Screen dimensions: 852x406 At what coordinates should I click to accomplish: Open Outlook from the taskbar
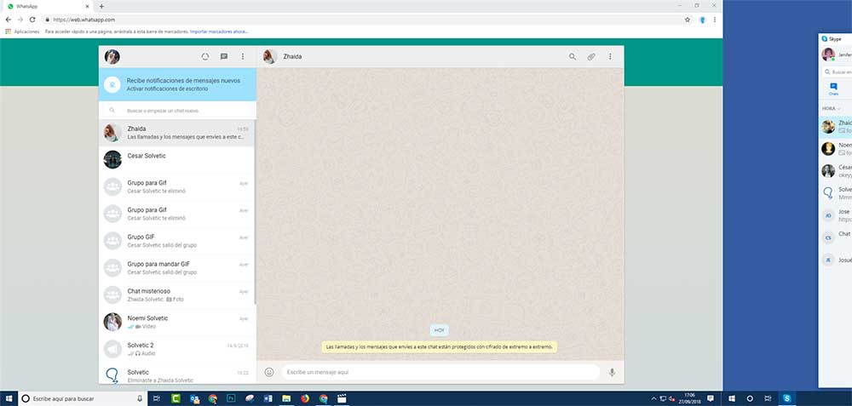tap(194, 398)
